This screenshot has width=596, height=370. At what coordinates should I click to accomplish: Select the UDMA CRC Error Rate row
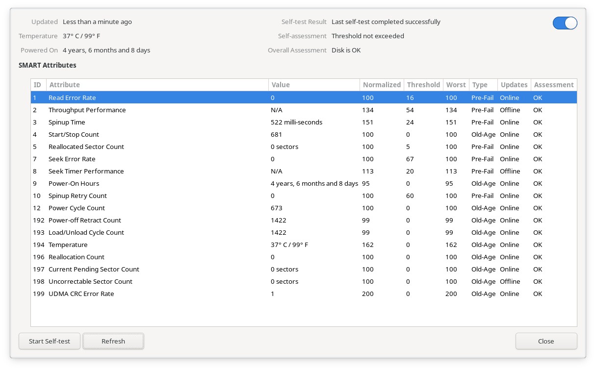pyautogui.click(x=81, y=294)
